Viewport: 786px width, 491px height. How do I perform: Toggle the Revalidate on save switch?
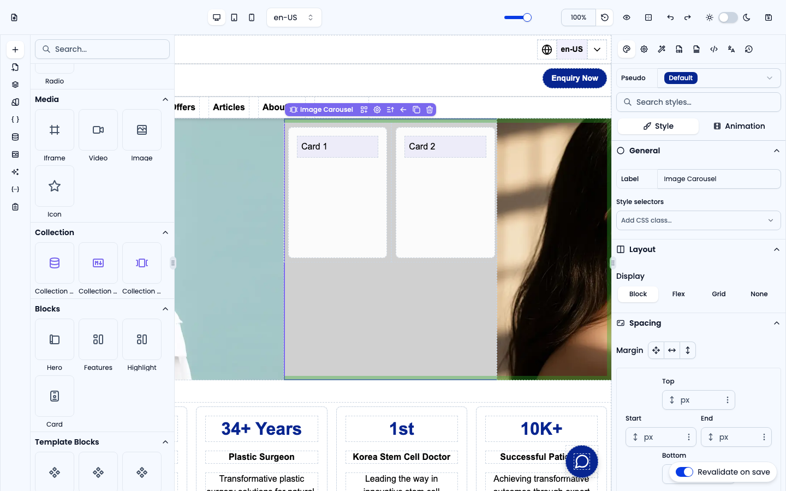(684, 472)
